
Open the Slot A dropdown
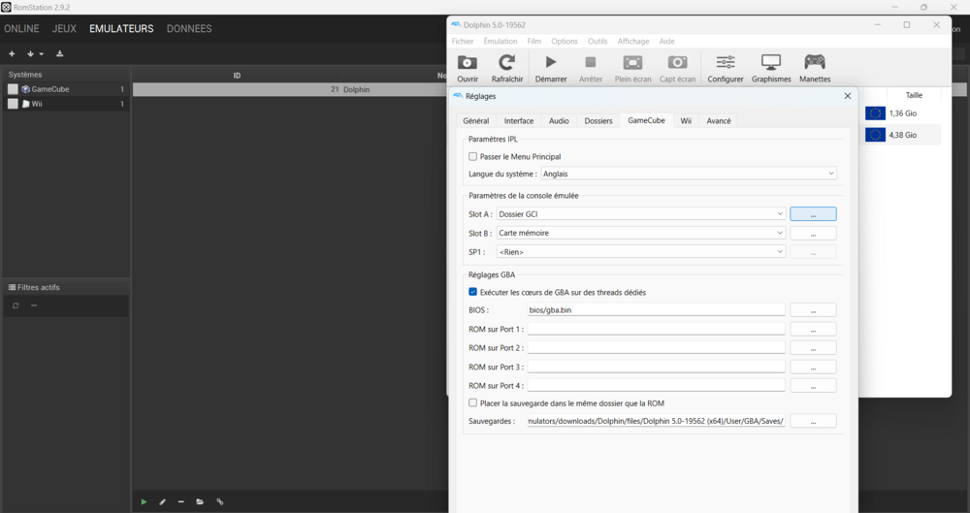click(640, 214)
